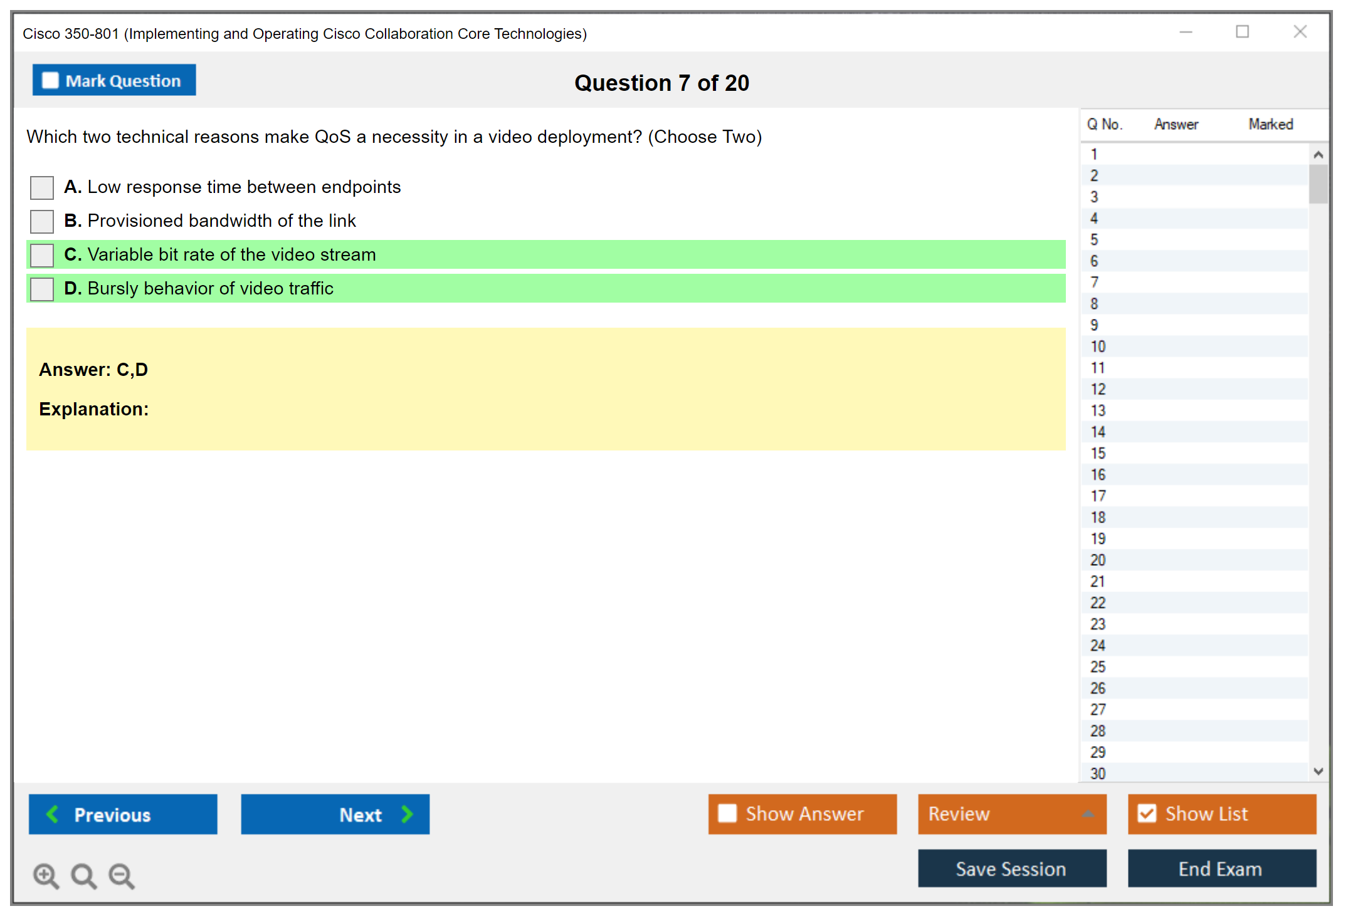Viewport: 1348px width, 921px height.
Task: Click the green left arrow on Previous
Action: click(x=53, y=814)
